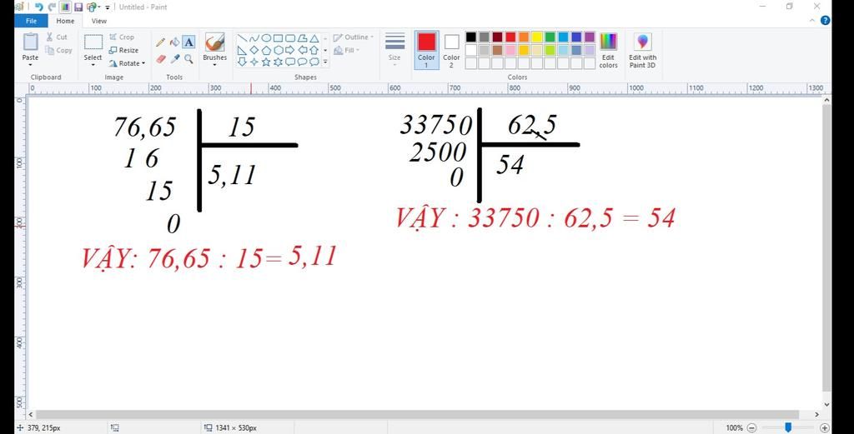Click the Undo icon in title bar
The image size is (854, 434).
39,7
